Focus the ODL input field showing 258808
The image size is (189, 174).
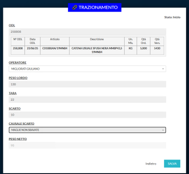tap(87, 32)
